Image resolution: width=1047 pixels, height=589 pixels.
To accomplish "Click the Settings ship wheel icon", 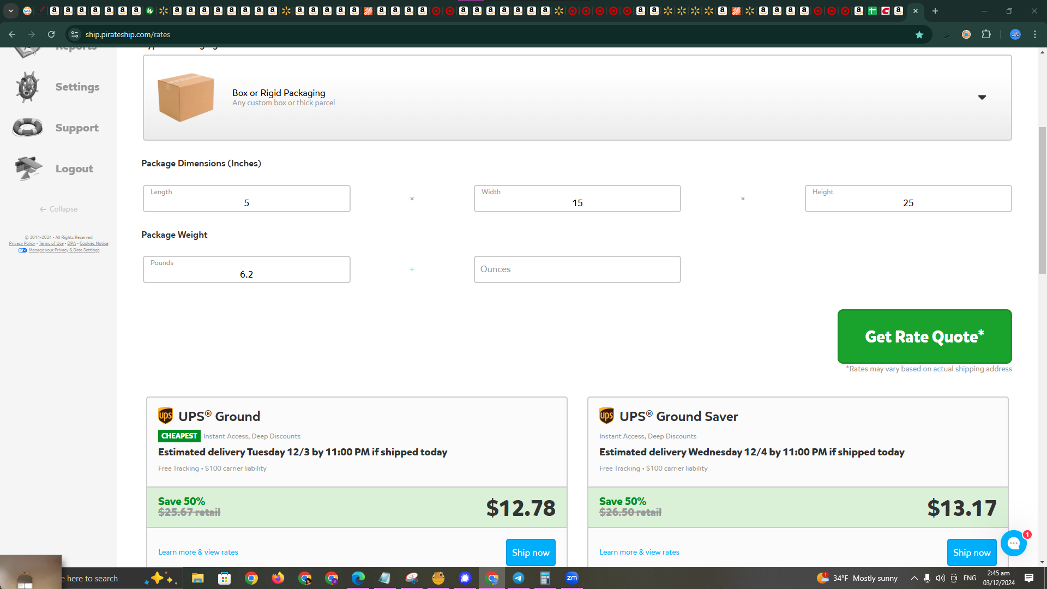I will click(27, 87).
